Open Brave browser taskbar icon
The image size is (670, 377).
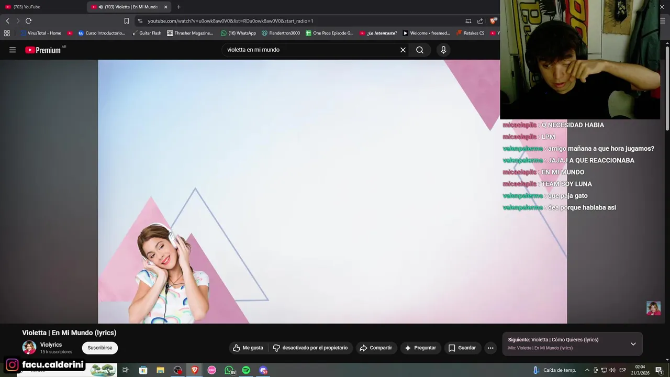click(195, 370)
